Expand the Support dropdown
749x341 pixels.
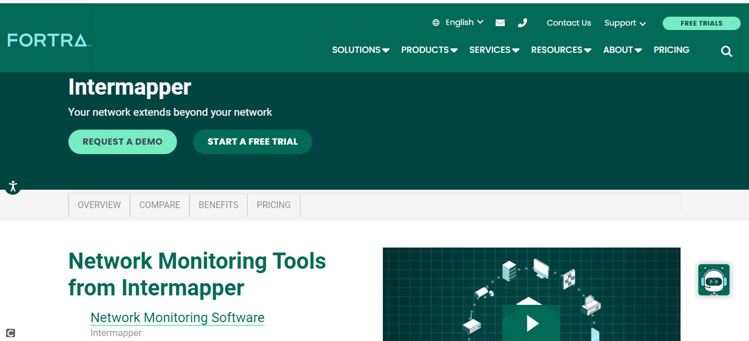pyautogui.click(x=624, y=23)
